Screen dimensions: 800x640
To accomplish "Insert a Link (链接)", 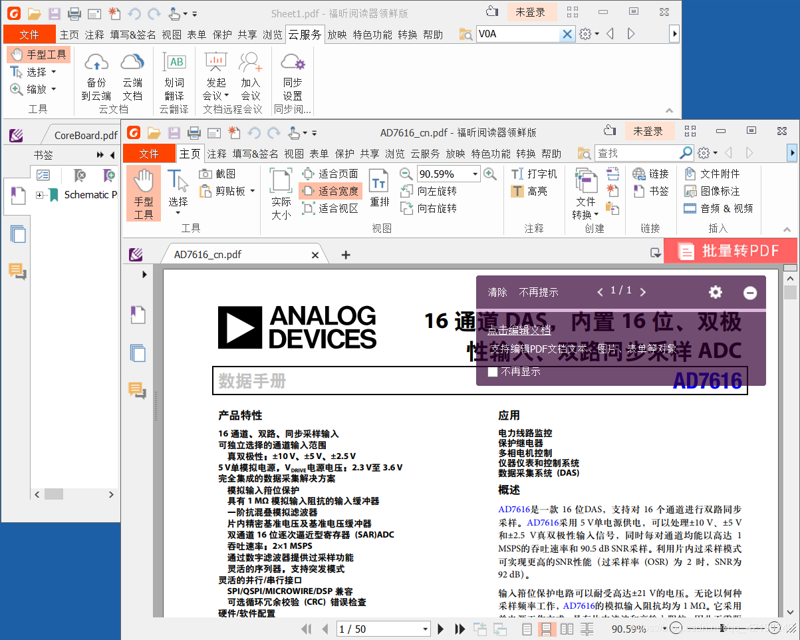I will pos(650,174).
